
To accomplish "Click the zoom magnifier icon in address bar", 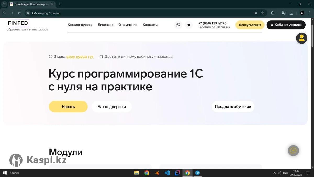I will [256, 13].
